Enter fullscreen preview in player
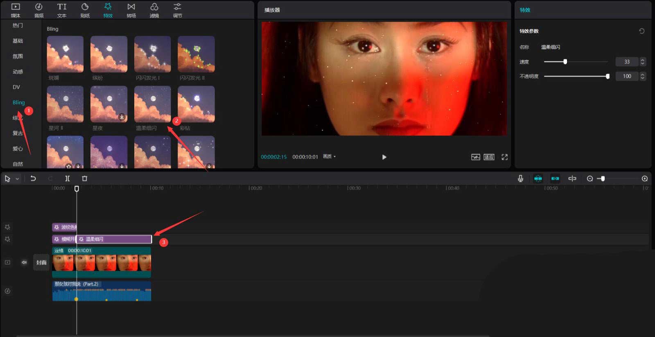 pyautogui.click(x=504, y=157)
